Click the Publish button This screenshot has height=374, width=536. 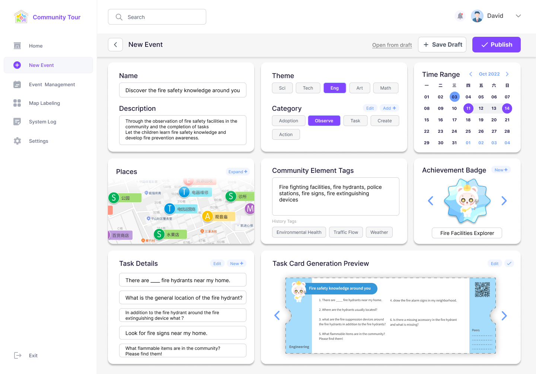pyautogui.click(x=496, y=45)
